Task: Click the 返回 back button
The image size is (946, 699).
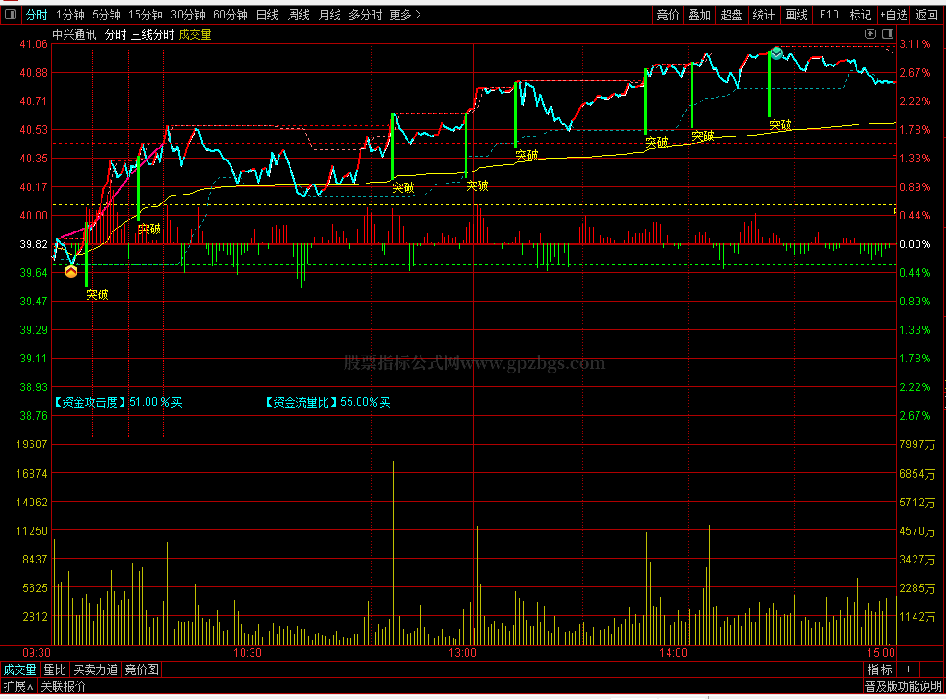Action: 927,15
